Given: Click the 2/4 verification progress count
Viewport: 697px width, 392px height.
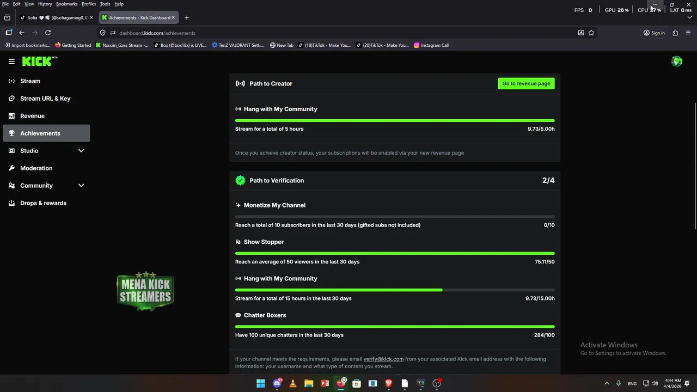Looking at the screenshot, I should point(548,180).
